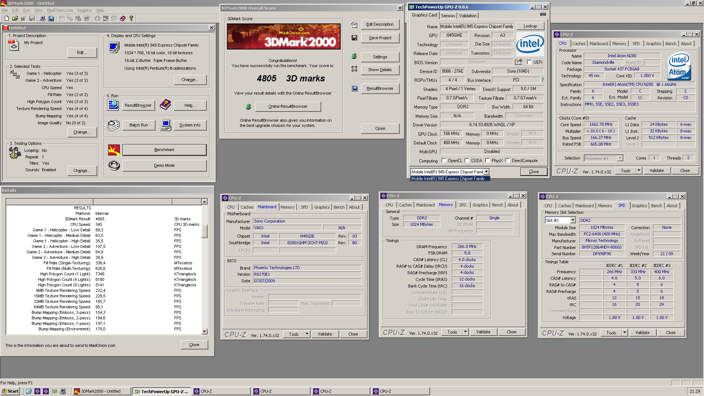Screen dimensions: 704x396
Task: Click the System Info computer icon in Run section
Action: [x=166, y=125]
